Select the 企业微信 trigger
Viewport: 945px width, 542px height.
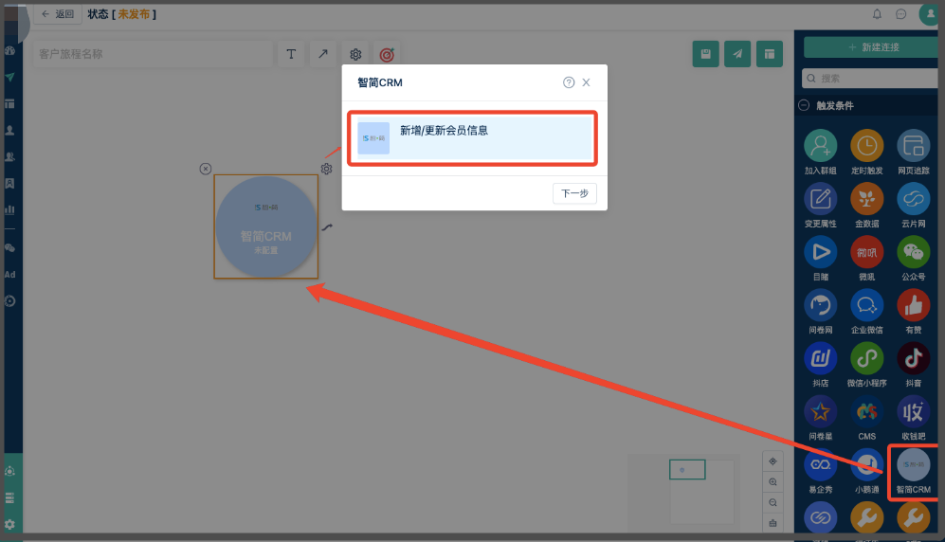(866, 312)
